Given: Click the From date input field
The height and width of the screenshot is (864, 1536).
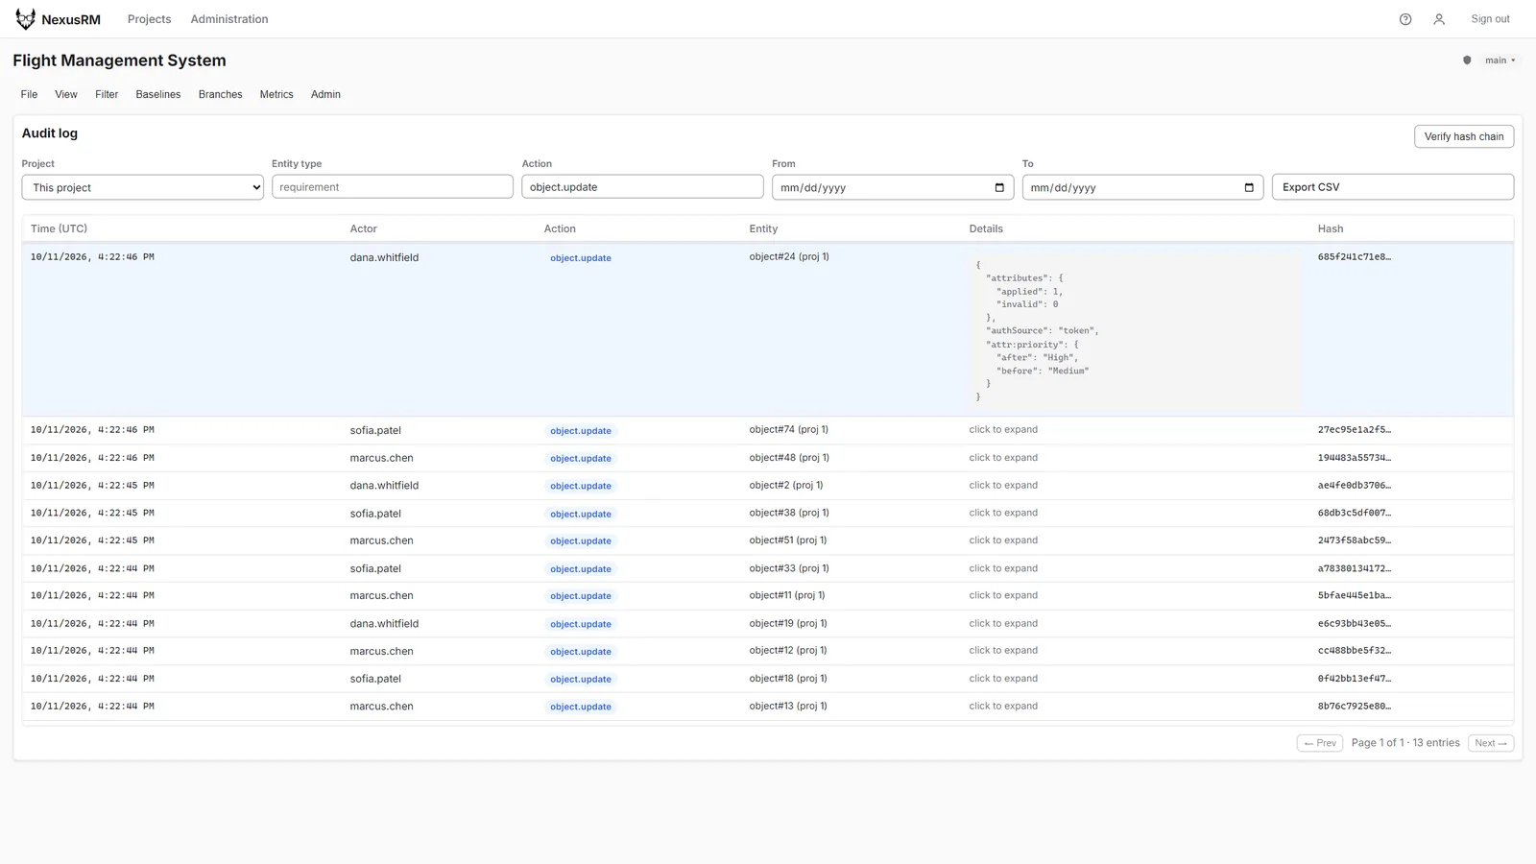Looking at the screenshot, I should [x=893, y=187].
